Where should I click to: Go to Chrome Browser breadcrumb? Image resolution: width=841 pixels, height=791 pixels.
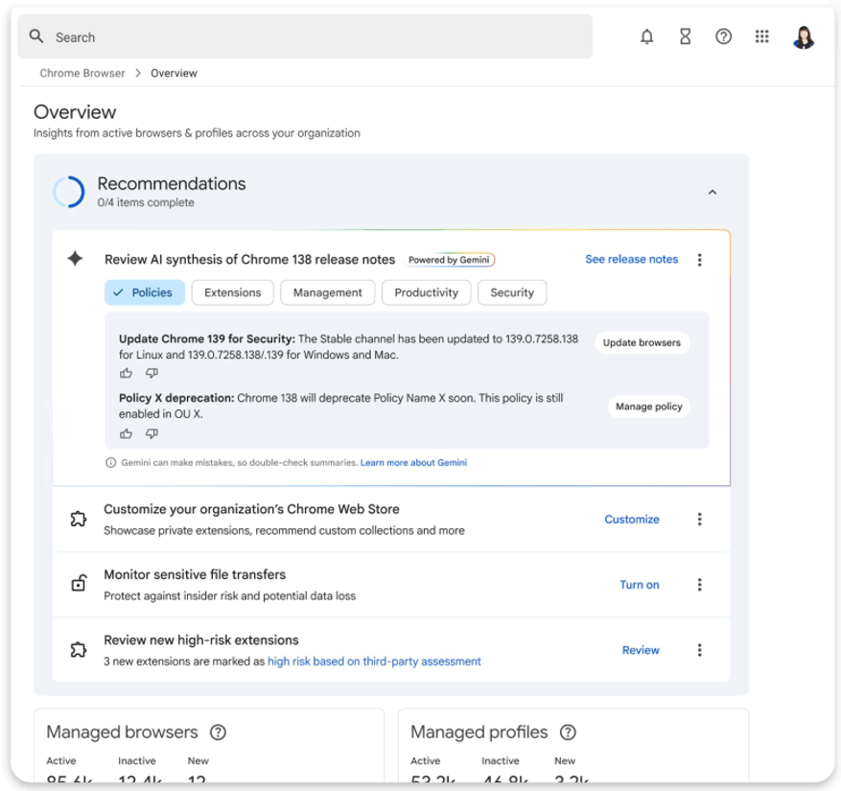(82, 73)
